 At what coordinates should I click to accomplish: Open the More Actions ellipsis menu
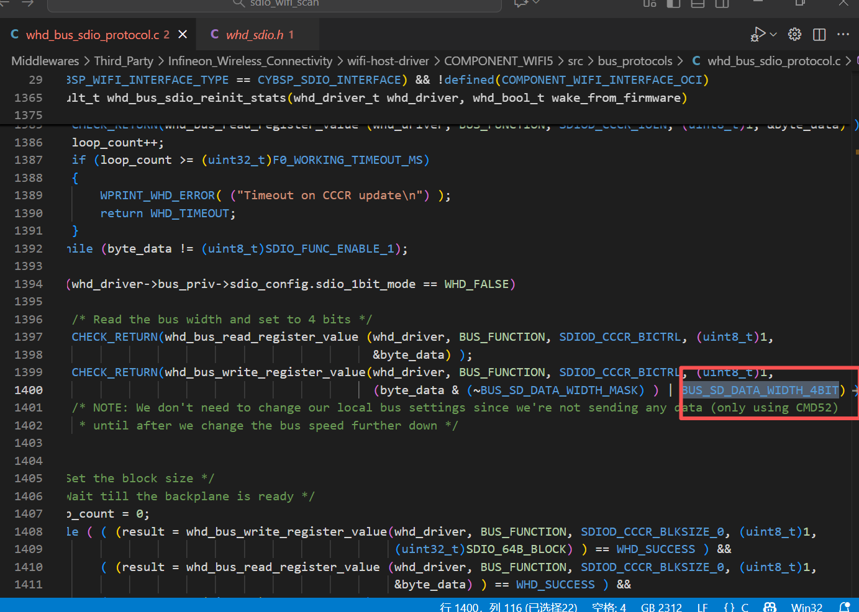843,34
